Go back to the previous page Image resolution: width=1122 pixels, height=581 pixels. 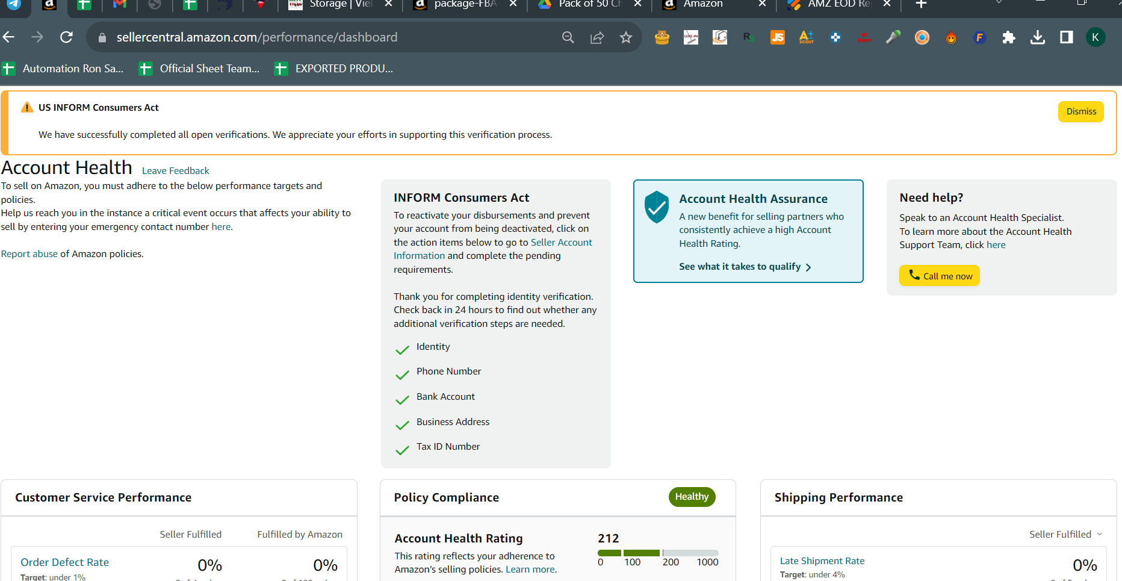coord(8,37)
